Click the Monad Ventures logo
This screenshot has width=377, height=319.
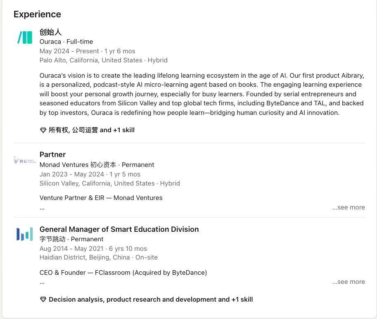pos(25,160)
